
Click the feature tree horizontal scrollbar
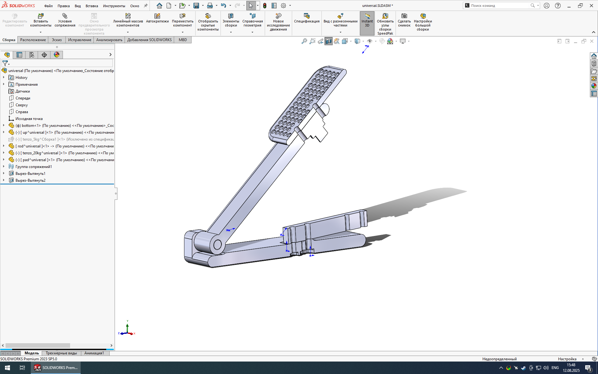tap(38, 345)
